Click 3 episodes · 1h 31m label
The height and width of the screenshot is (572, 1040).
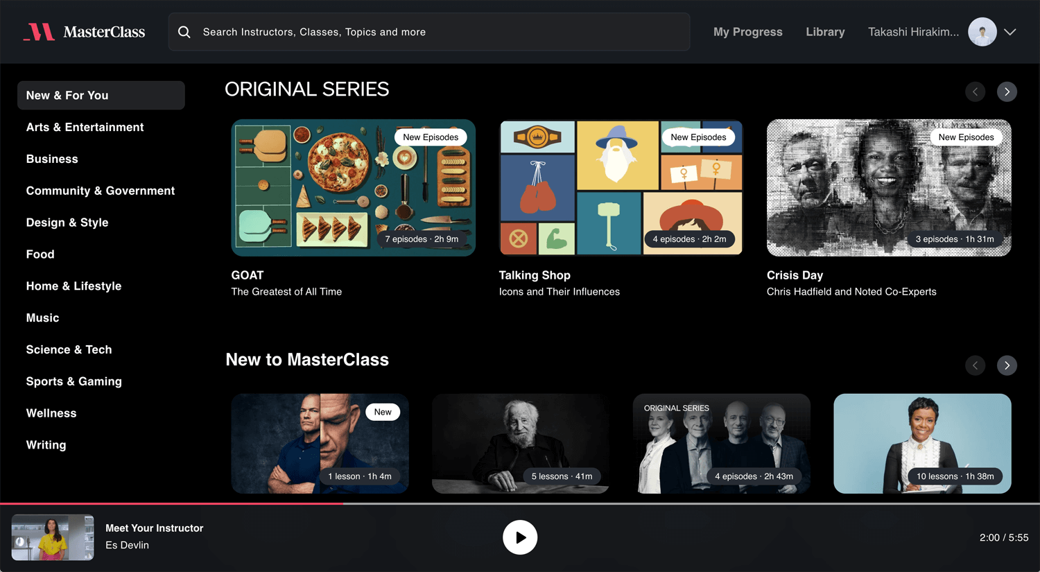[x=955, y=239]
